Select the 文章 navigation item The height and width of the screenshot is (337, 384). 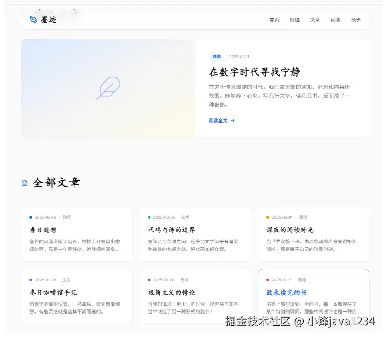pos(315,19)
